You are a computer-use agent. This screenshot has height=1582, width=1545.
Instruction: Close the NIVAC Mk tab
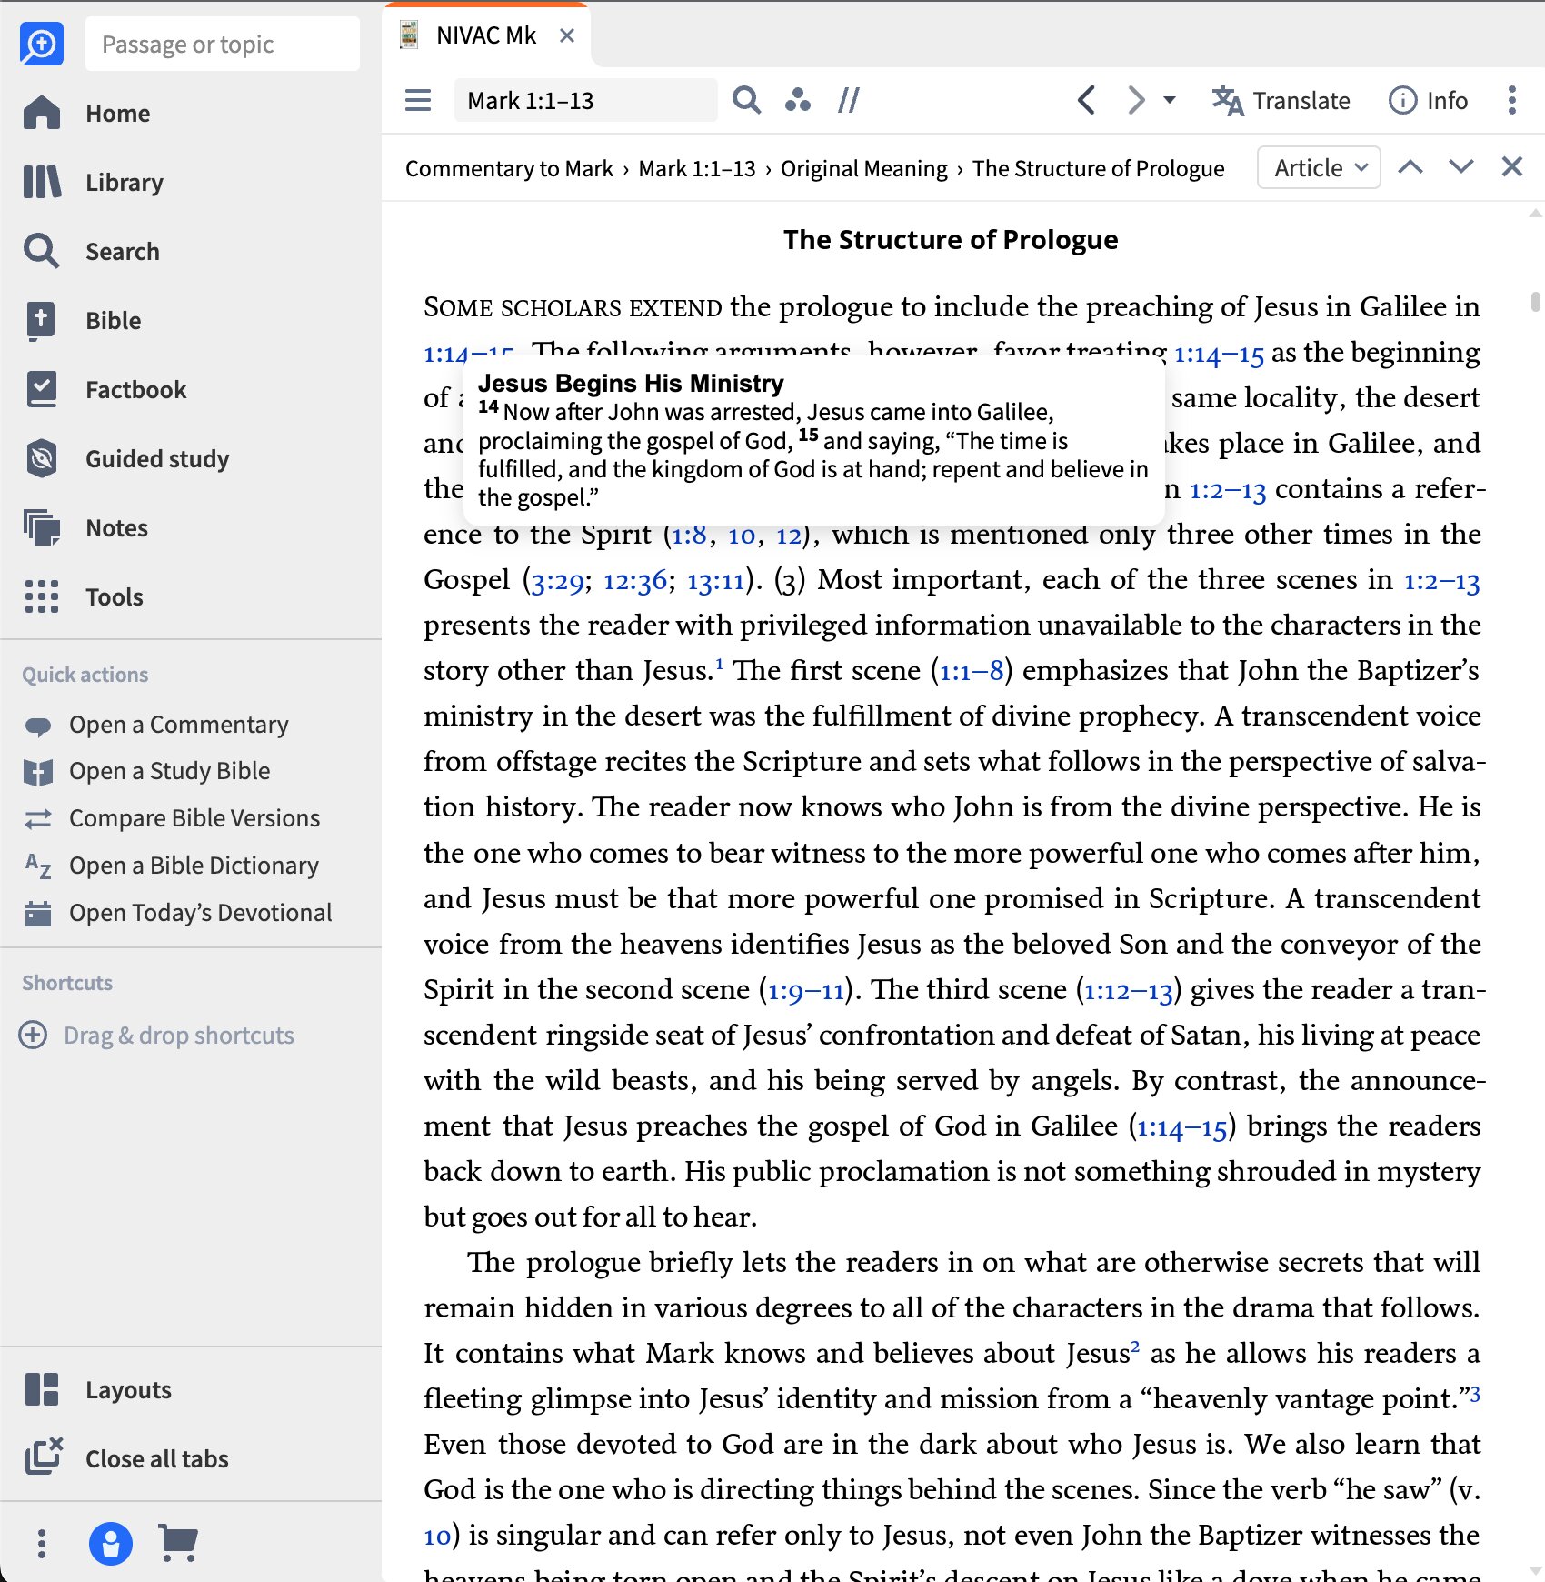point(567,35)
